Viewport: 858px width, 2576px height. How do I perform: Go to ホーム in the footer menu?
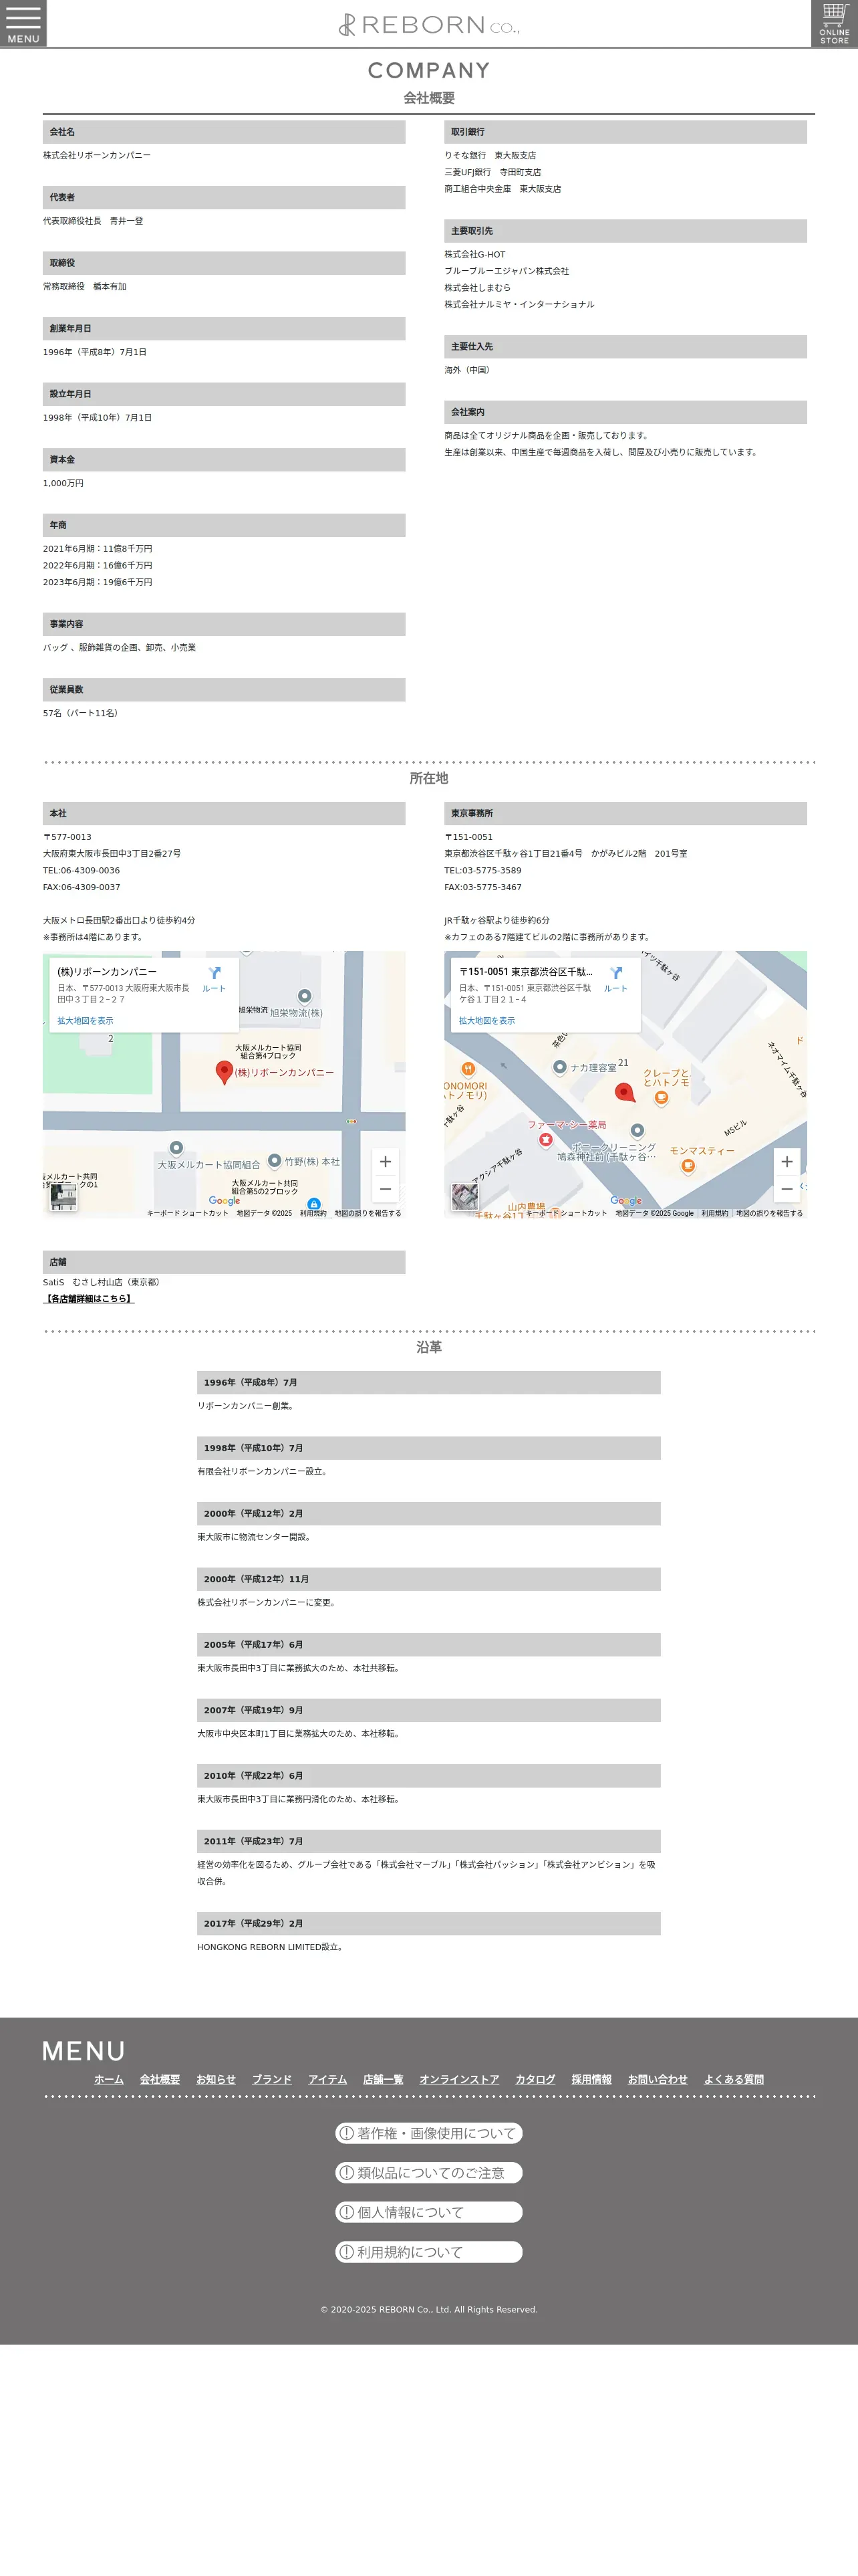point(109,2079)
